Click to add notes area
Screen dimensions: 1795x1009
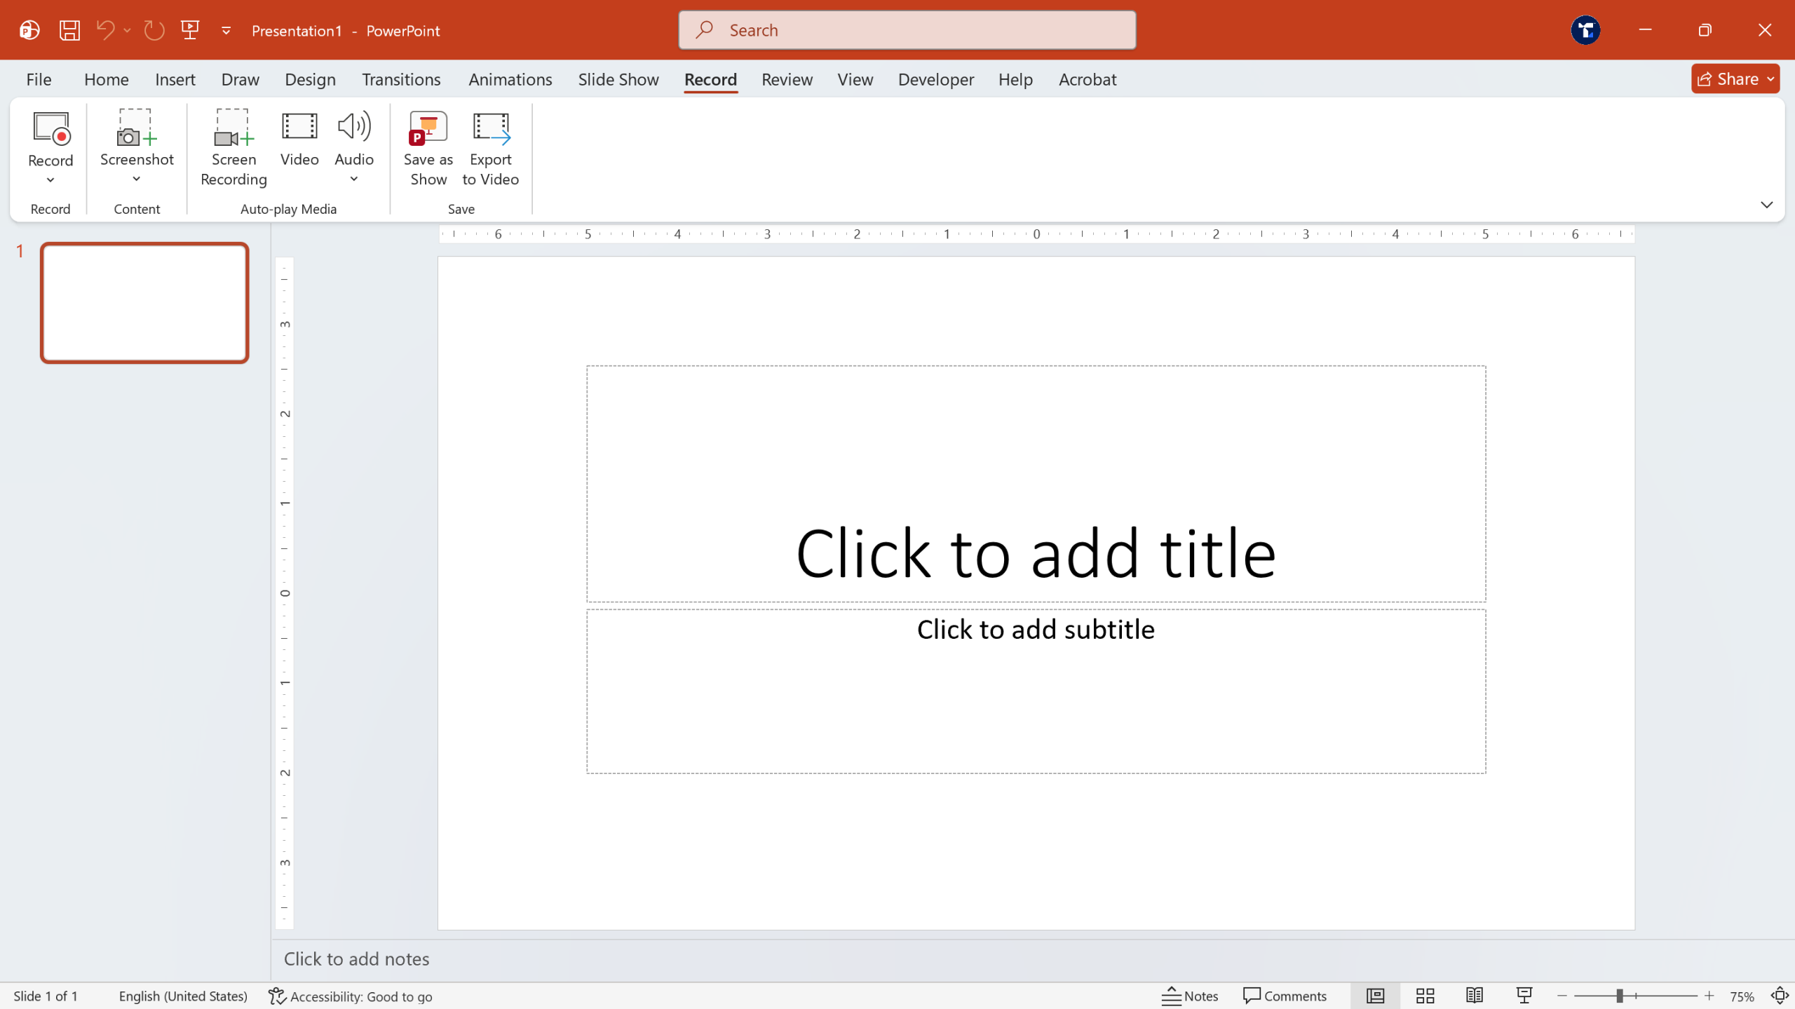click(x=1032, y=959)
